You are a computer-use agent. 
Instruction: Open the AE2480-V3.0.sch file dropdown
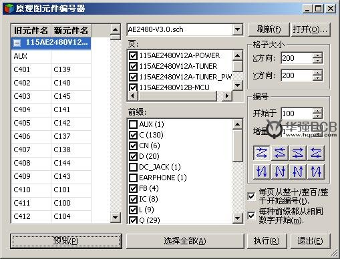(238, 29)
